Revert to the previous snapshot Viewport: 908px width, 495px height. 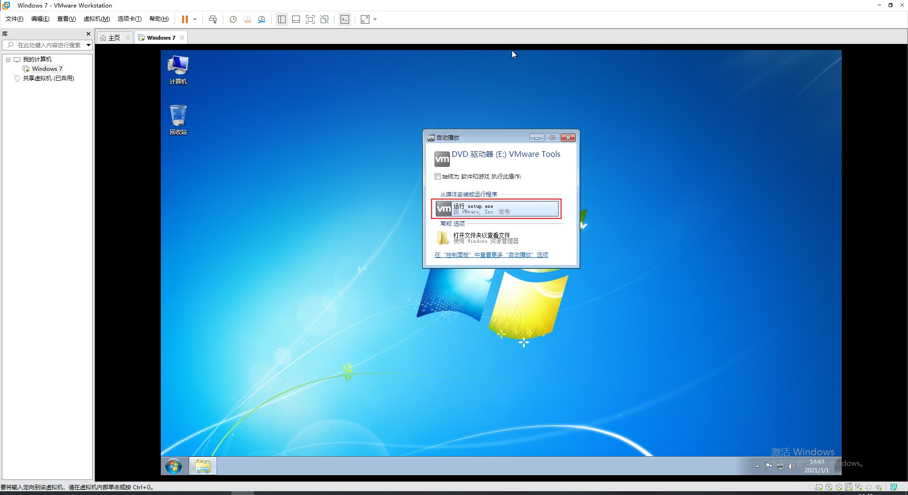click(x=247, y=19)
